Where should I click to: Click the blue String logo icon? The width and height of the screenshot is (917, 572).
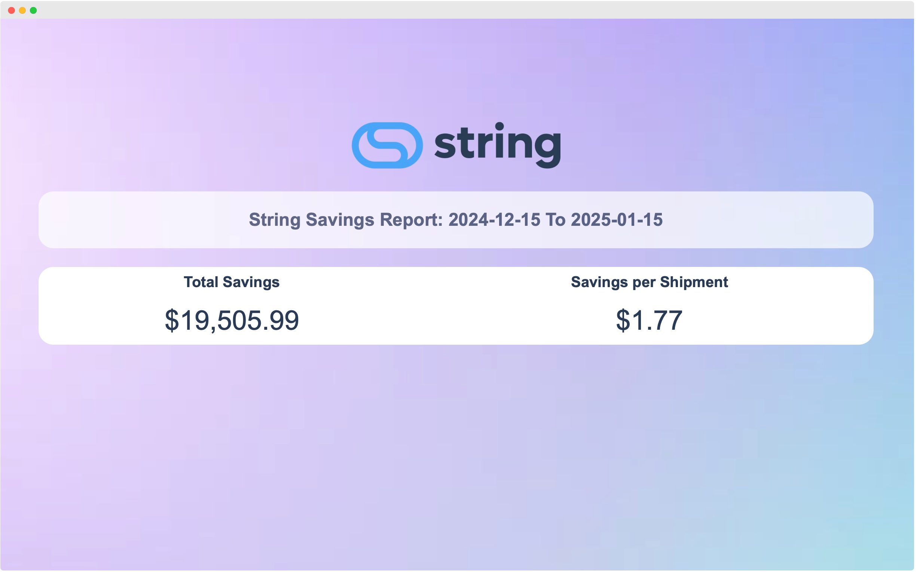387,145
